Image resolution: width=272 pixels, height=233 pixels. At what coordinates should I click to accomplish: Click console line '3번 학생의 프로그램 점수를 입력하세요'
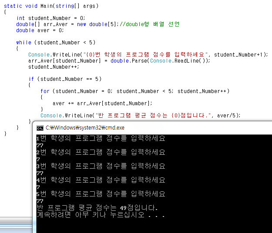pyautogui.click(x=101, y=166)
